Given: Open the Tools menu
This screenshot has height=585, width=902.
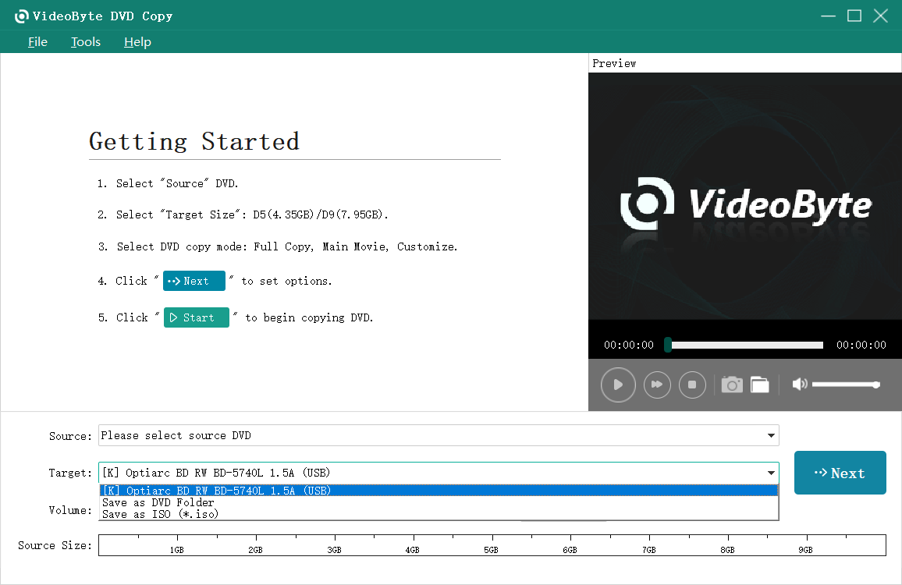Looking at the screenshot, I should click(x=86, y=42).
